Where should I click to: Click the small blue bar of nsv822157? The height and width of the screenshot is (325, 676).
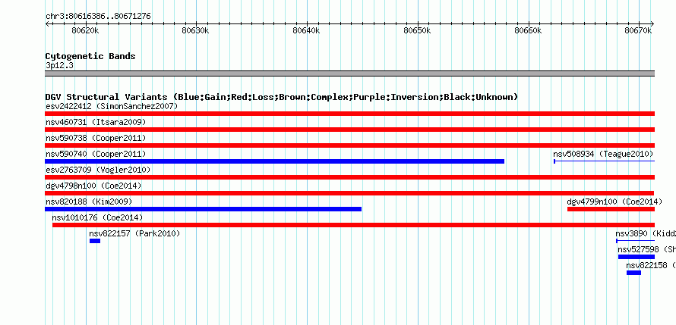[x=95, y=241]
